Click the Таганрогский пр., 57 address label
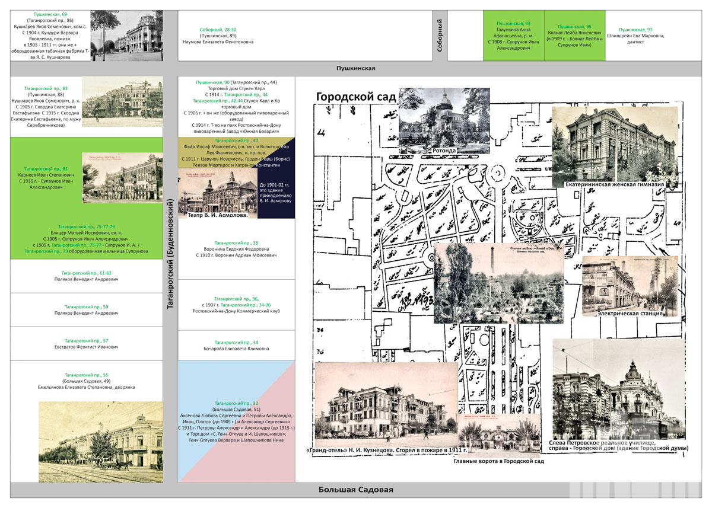Viewport: 712px width, 508px height. tap(86, 341)
